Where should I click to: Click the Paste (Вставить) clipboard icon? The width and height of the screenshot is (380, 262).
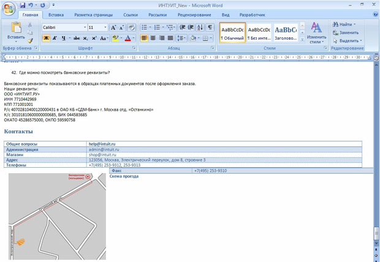(x=16, y=28)
